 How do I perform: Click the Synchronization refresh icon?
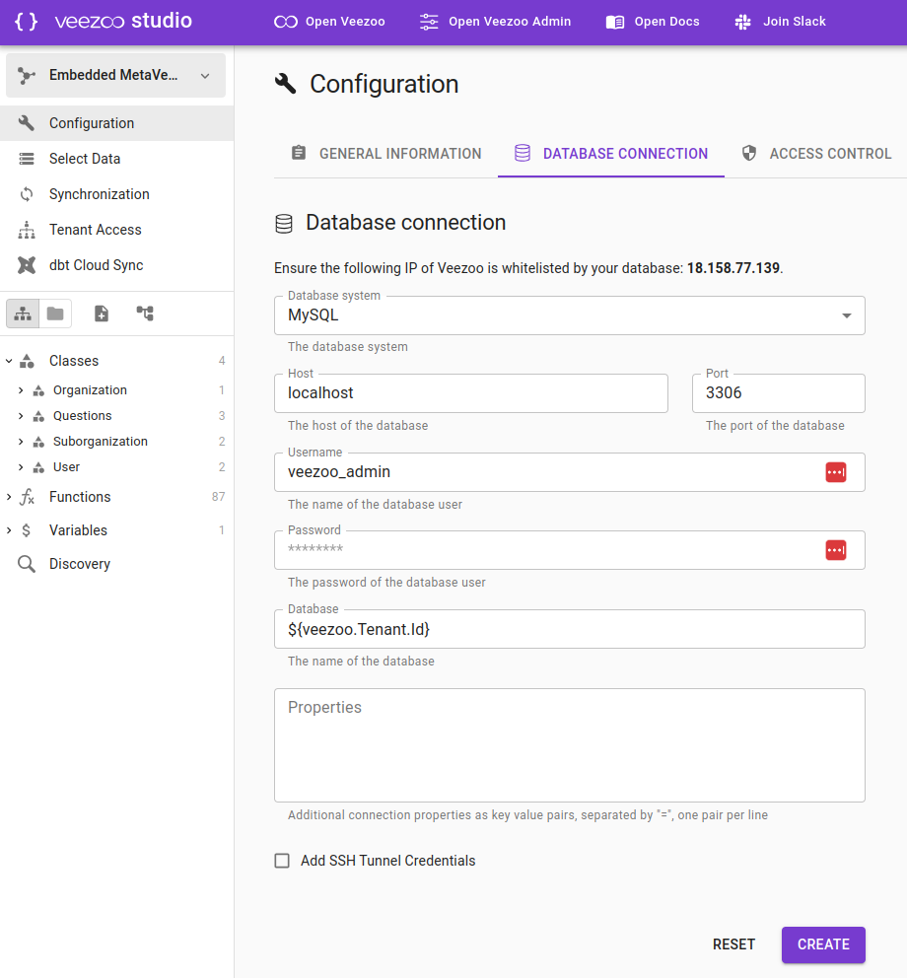pos(27,194)
